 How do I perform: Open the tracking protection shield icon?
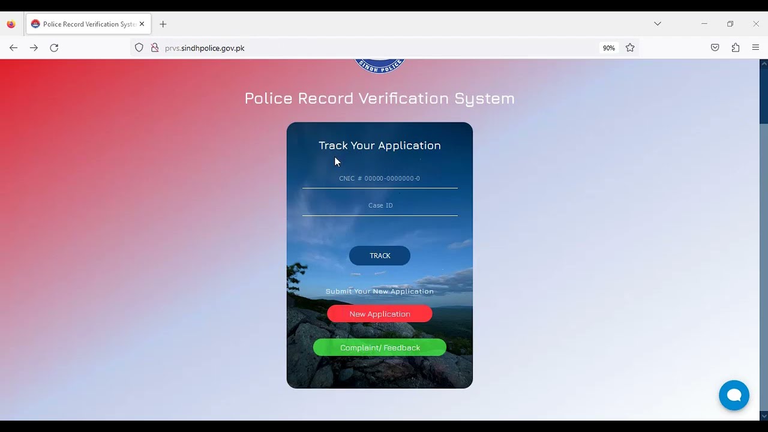[x=139, y=48]
